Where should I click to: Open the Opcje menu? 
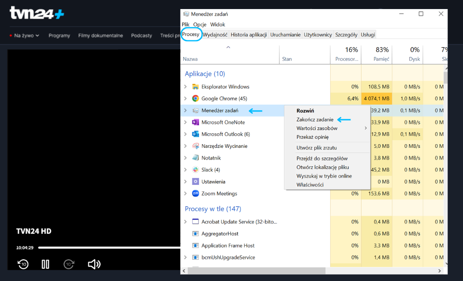[x=200, y=24]
